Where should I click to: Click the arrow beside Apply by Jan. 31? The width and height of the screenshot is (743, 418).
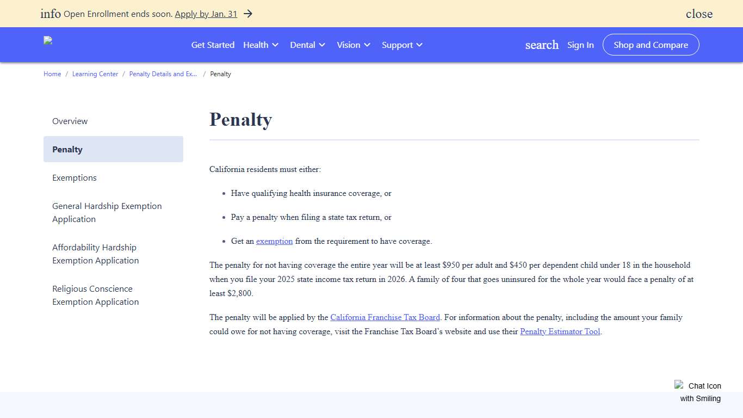(x=248, y=14)
